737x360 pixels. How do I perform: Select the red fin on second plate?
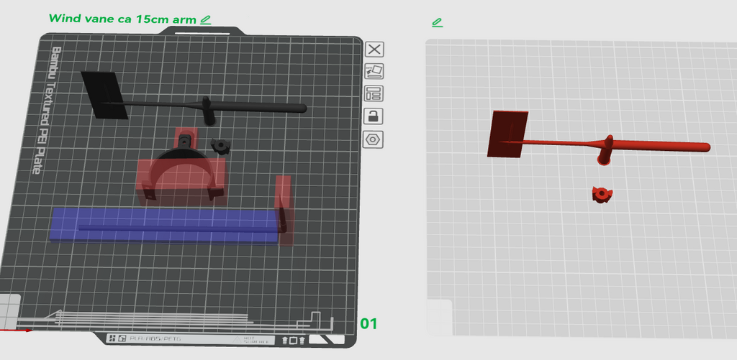point(507,134)
